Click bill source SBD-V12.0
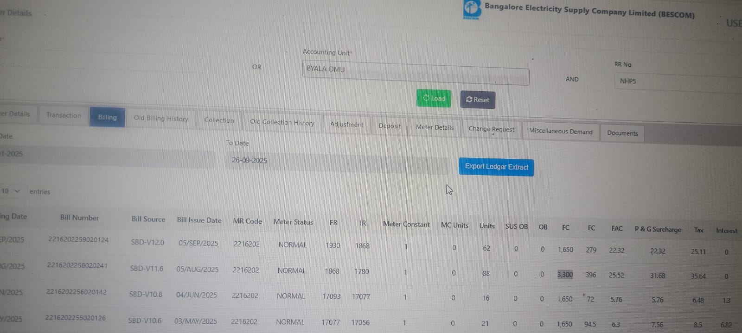Viewport: 742px width, 333px height. point(147,242)
